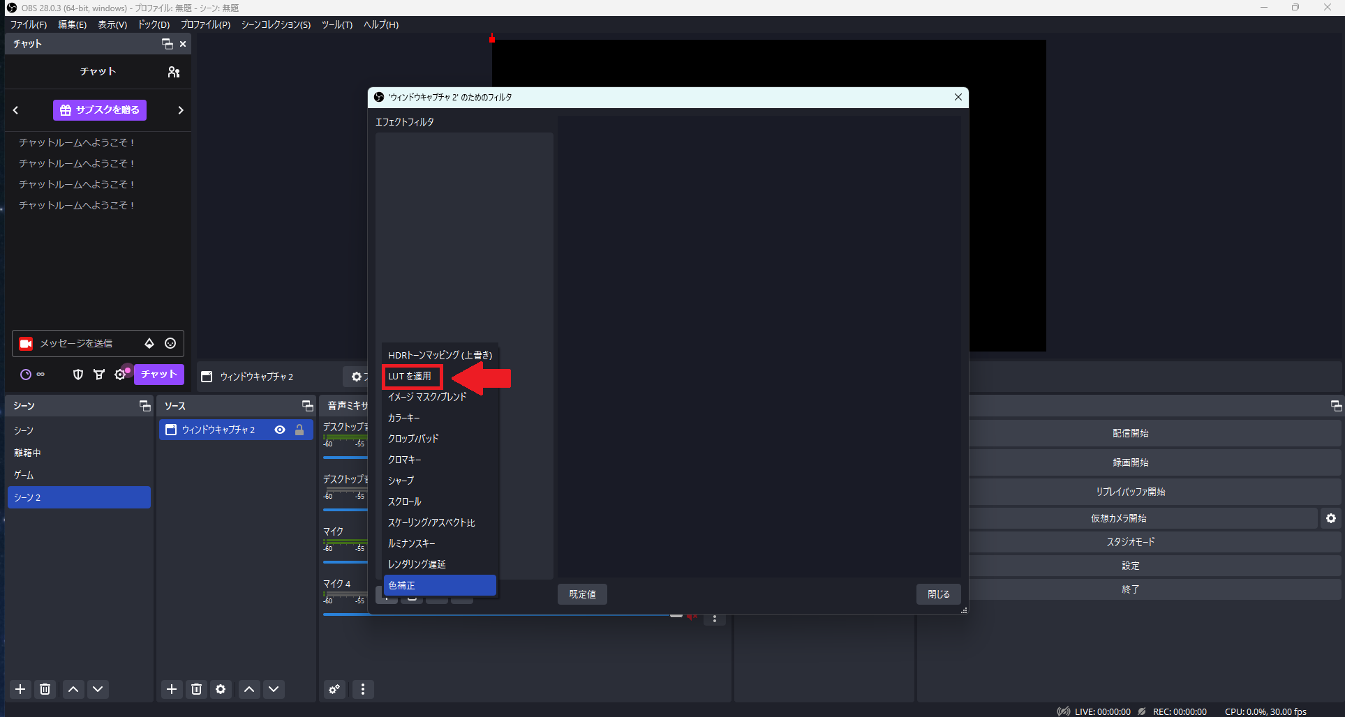Screen dimensions: 1345x717
Task: Open the virtual camera settings gear icon
Action: (1331, 518)
